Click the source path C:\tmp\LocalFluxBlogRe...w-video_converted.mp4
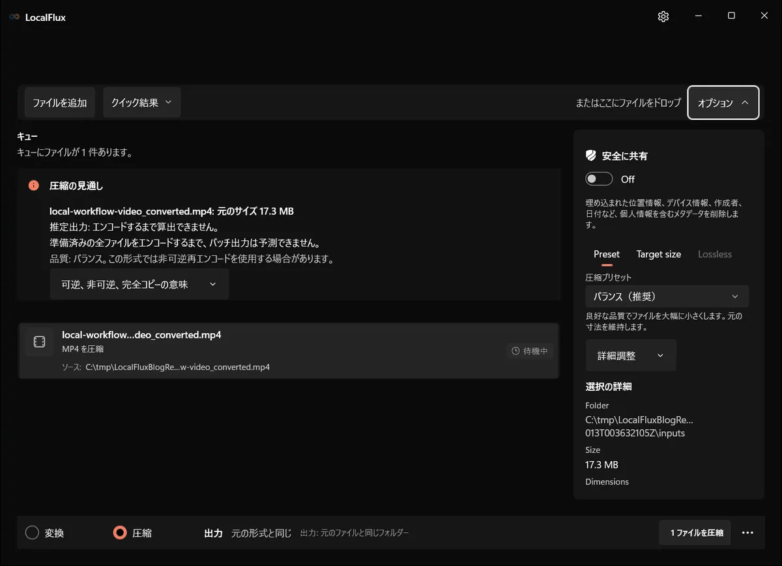 pyautogui.click(x=177, y=367)
